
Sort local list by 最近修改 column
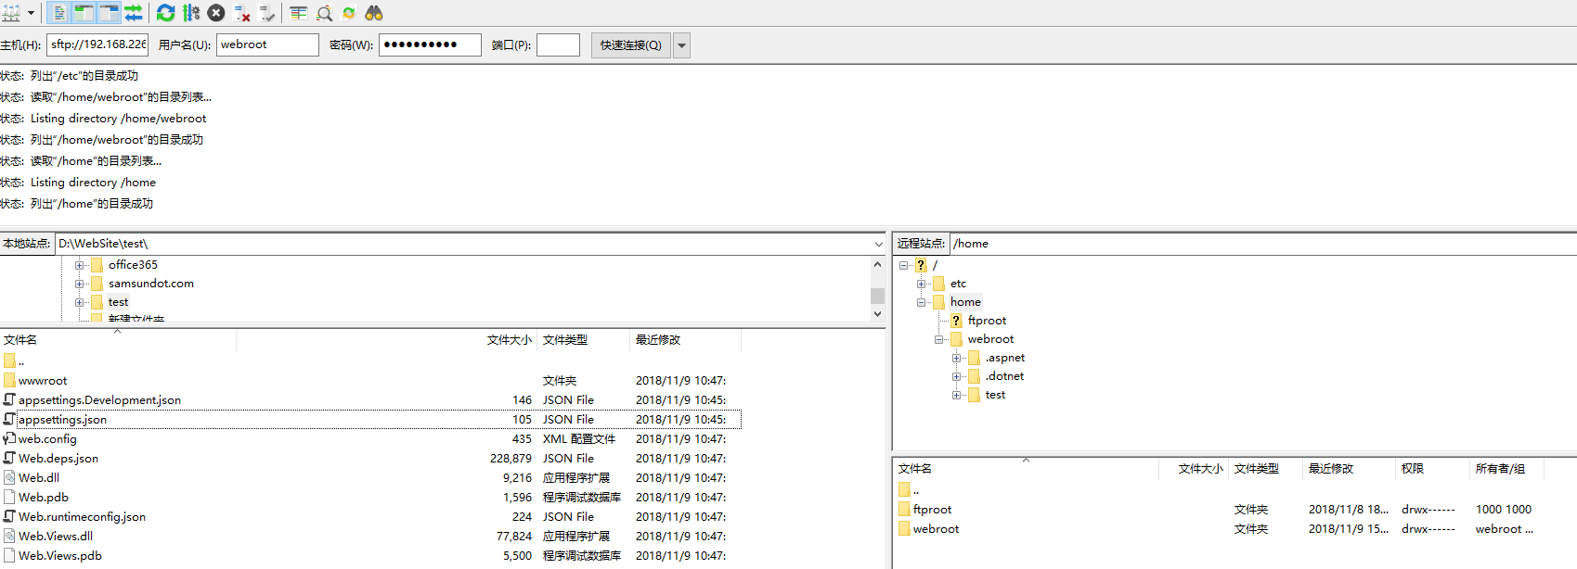(686, 340)
